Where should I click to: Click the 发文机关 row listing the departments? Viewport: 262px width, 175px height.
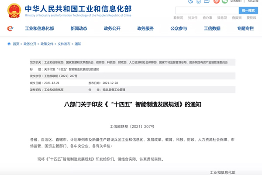pyautogui.click(x=133, y=62)
